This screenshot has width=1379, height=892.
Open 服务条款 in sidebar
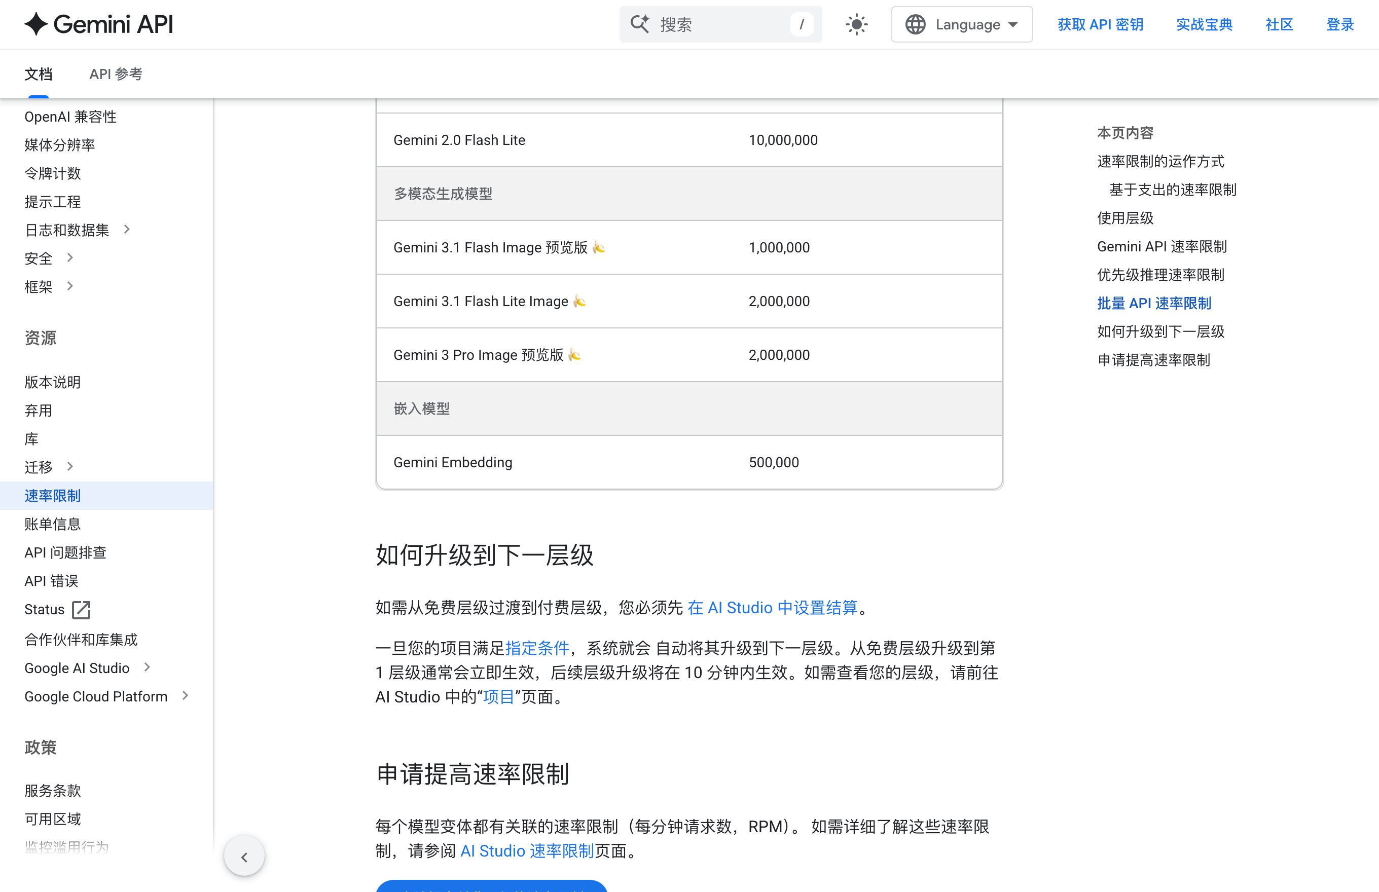click(x=52, y=791)
